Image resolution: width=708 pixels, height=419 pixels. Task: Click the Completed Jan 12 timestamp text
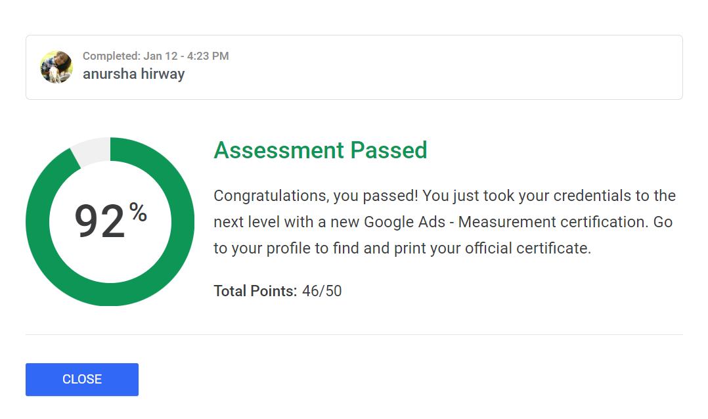coord(156,56)
